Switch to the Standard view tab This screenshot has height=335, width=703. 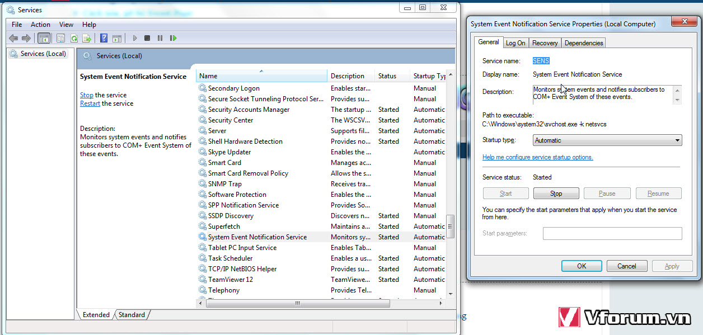pyautogui.click(x=132, y=315)
